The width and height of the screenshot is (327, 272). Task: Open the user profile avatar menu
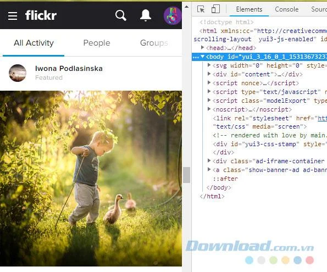172,15
